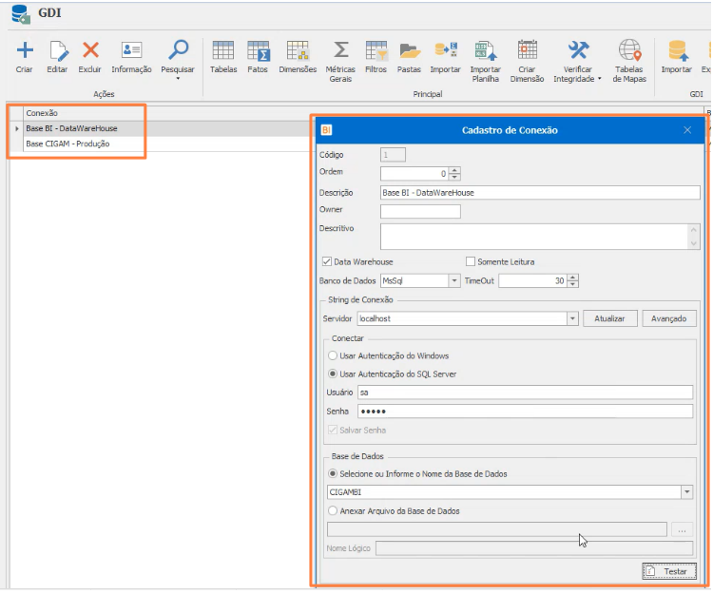Click the Criar Dimensão calendar icon
This screenshot has width=713, height=594.
[527, 50]
